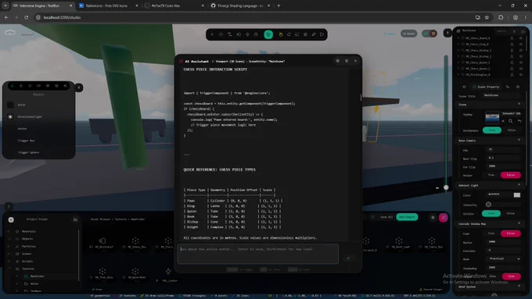Open the Scene Property tab
Image resolution: width=532 pixels, height=299 pixels.
click(x=486, y=87)
